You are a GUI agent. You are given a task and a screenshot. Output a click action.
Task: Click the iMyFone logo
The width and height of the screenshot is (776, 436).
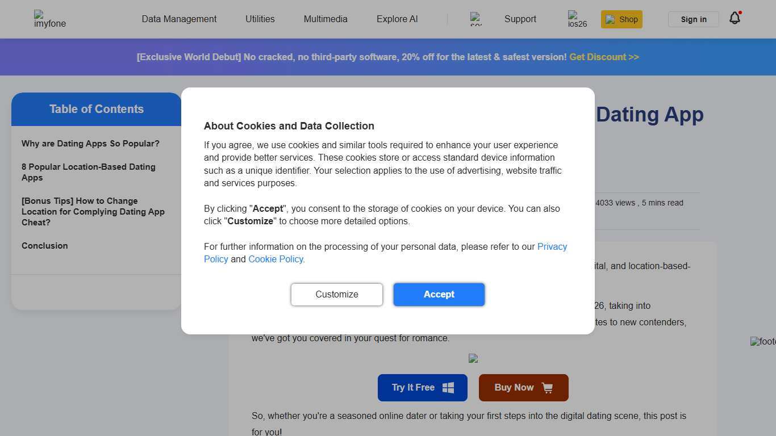[x=49, y=19]
